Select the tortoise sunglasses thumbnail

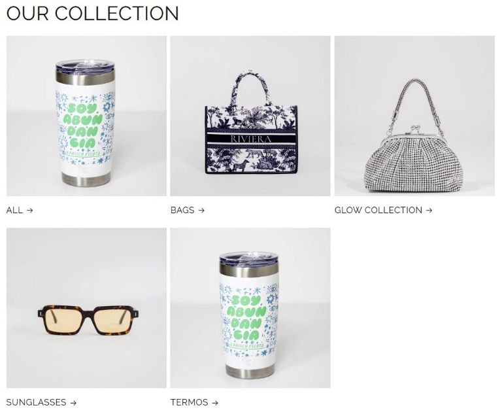pyautogui.click(x=86, y=308)
